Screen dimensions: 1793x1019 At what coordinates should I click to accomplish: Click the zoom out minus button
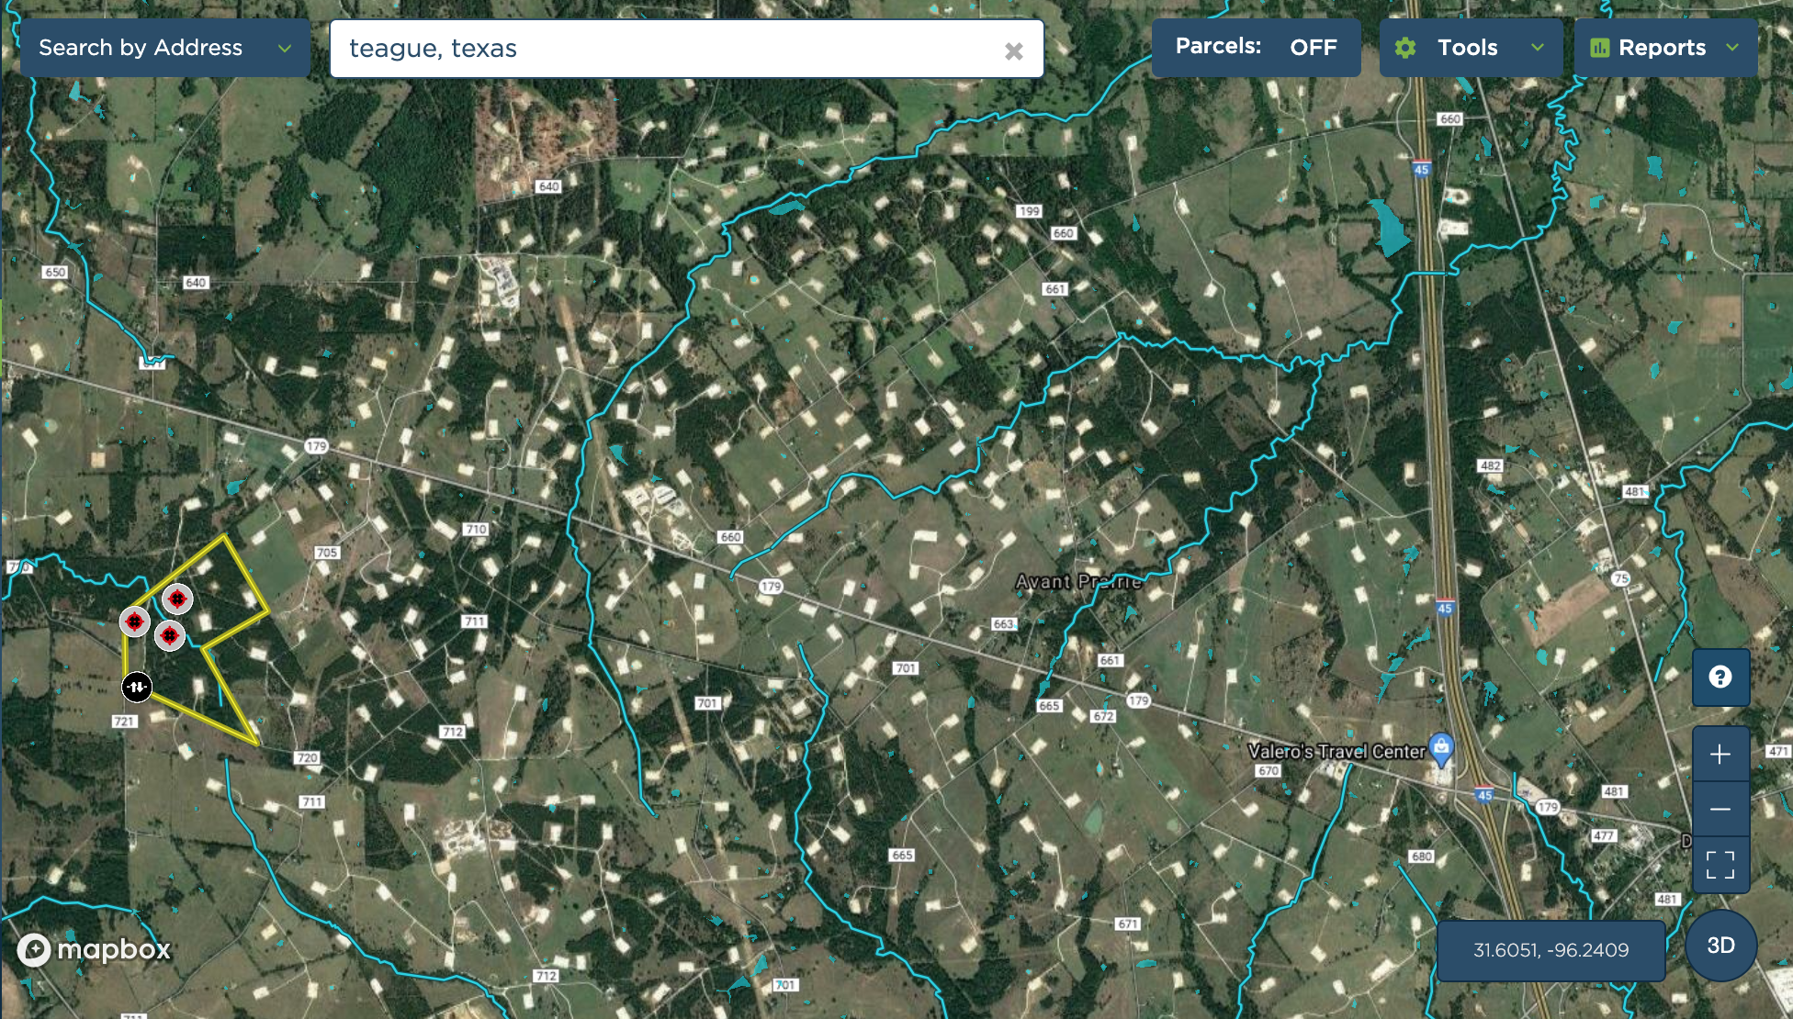click(x=1720, y=809)
